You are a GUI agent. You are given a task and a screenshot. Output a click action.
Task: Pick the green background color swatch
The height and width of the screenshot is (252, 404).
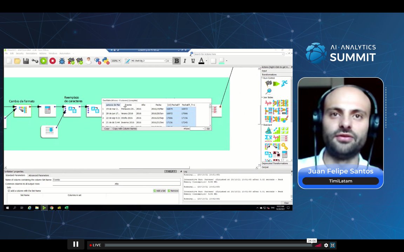click(x=221, y=61)
